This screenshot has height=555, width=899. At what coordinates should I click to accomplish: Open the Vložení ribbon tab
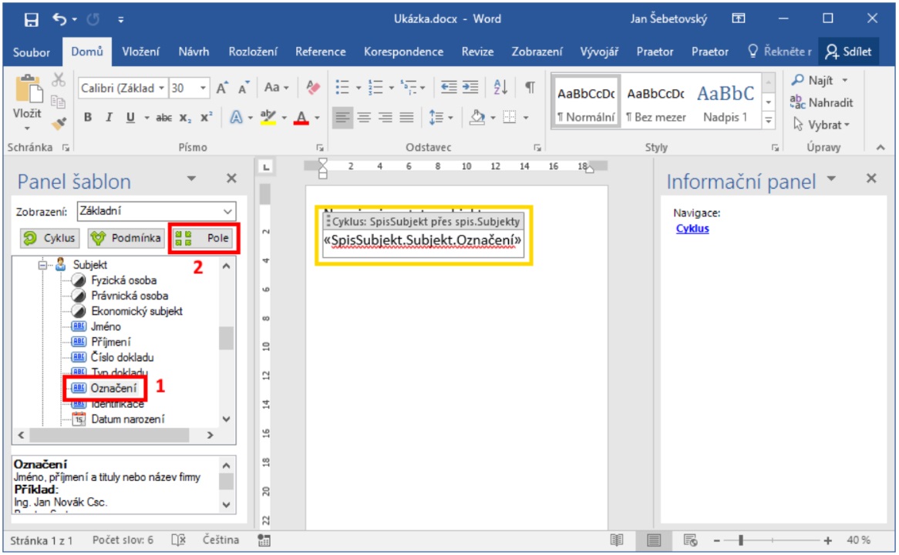(x=140, y=52)
